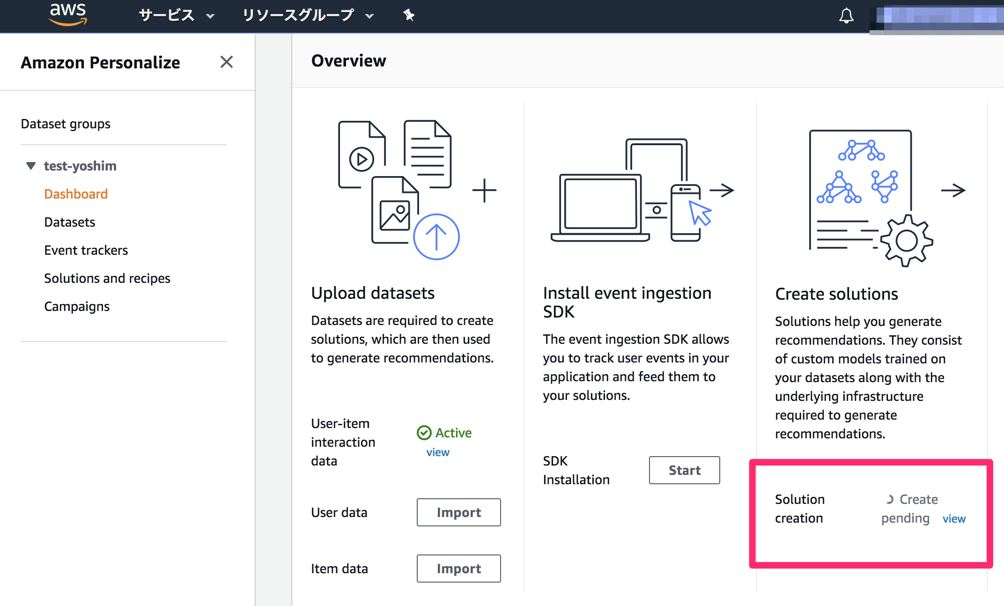The height and width of the screenshot is (606, 1004).
Task: Open Solutions and recipes page
Action: pyautogui.click(x=107, y=278)
